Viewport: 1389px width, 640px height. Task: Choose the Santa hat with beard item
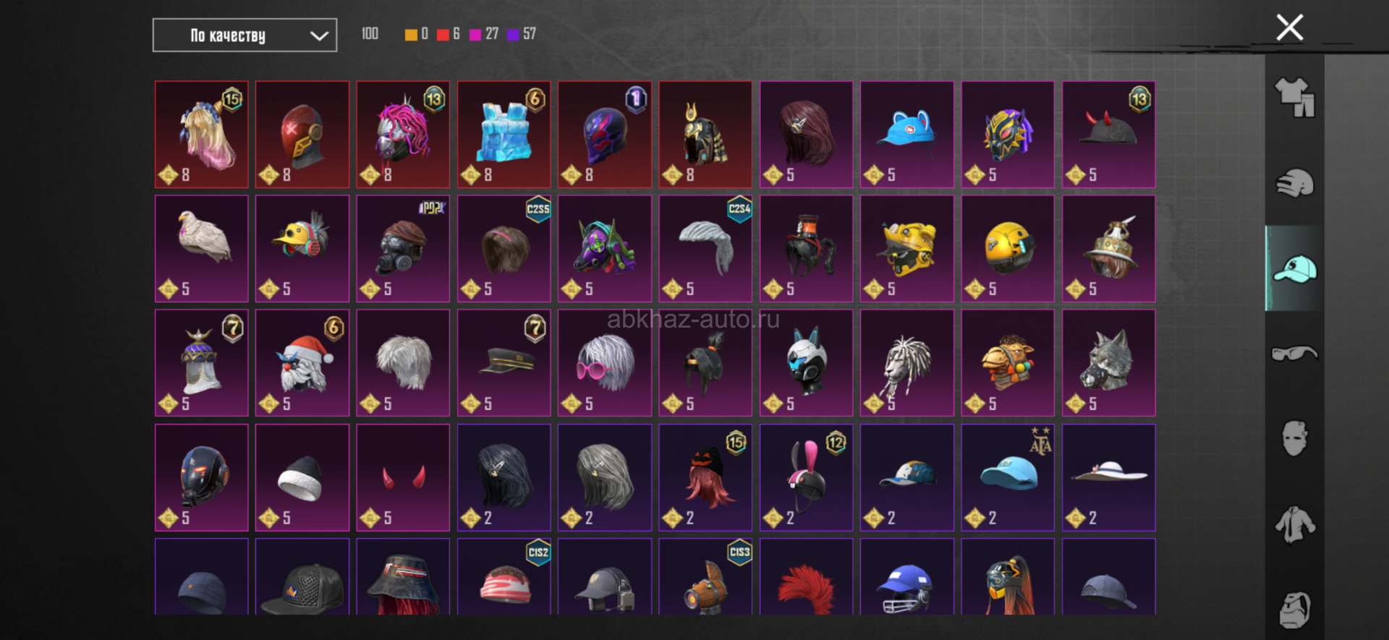coord(302,363)
